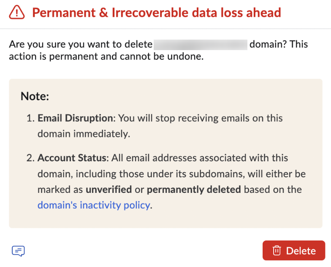Click the bold word 'unverified'
Image resolution: width=331 pixels, height=267 pixels.
tap(109, 190)
